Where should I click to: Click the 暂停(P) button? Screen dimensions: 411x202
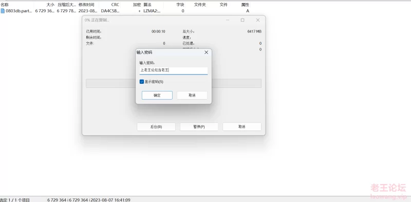(199, 127)
